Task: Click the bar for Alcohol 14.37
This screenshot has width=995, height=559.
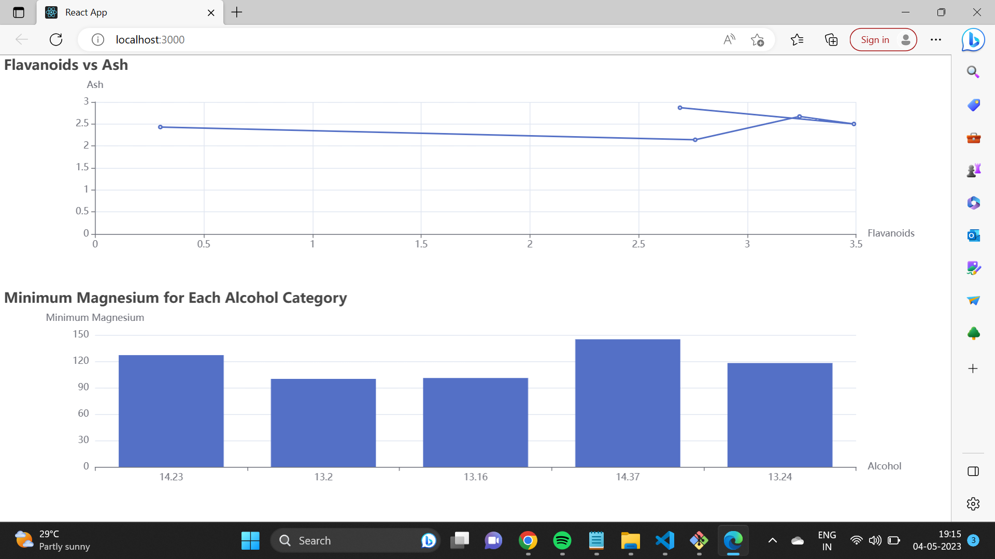Action: coord(628,403)
